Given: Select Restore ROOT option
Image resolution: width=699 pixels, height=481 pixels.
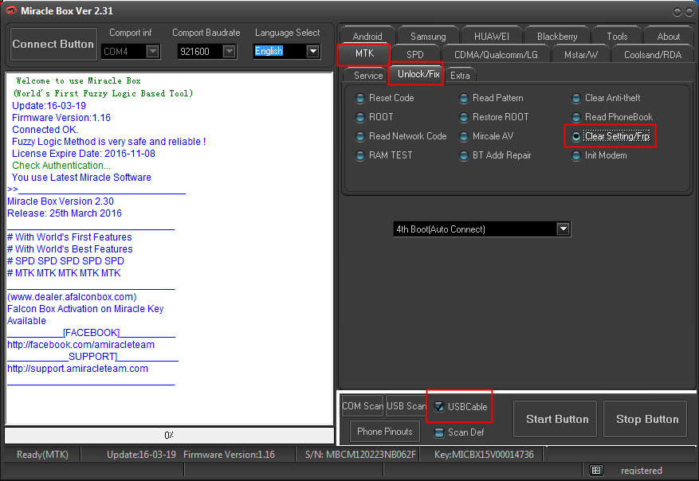Looking at the screenshot, I should pos(494,117).
